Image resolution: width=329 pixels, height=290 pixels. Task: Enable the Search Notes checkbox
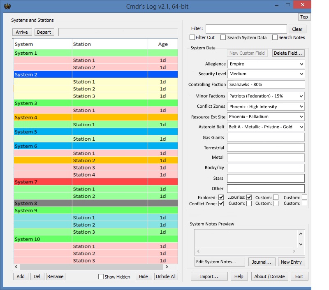(275, 37)
